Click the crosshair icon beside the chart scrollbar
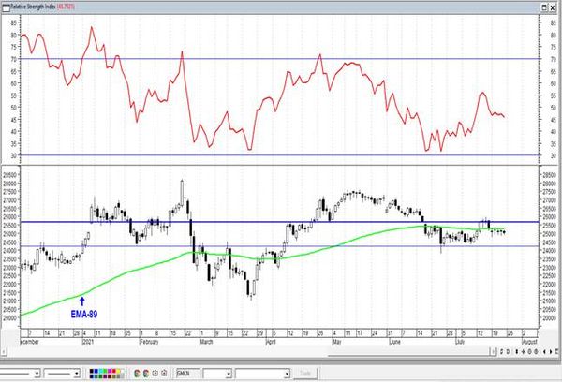Image resolution: width=562 pixels, height=382 pixels. (523, 351)
